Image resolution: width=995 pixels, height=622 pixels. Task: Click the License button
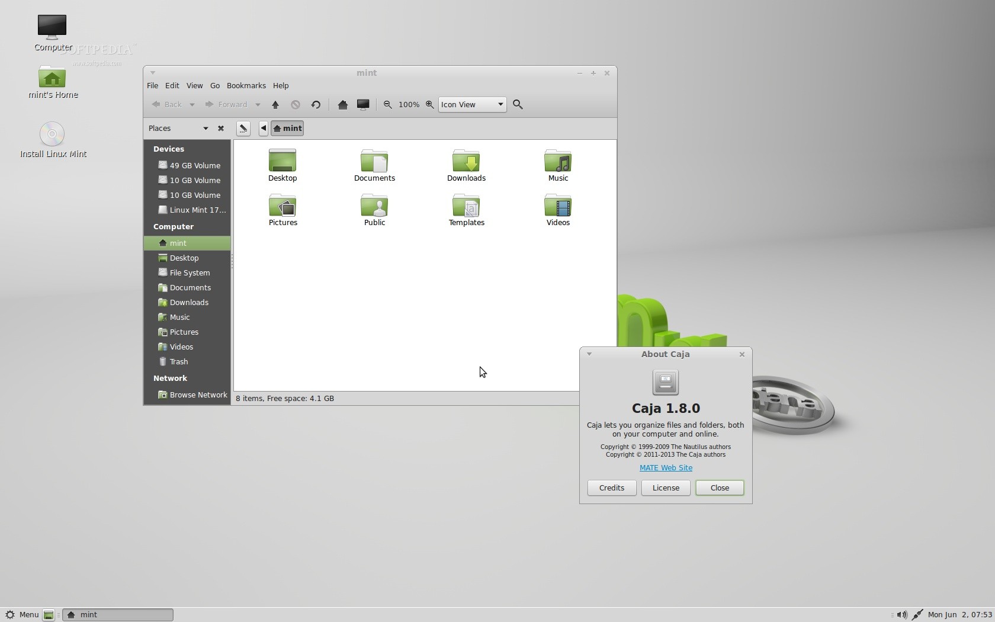[666, 488]
